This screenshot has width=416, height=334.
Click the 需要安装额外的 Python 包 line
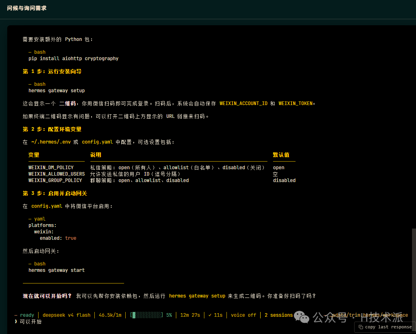(57, 39)
